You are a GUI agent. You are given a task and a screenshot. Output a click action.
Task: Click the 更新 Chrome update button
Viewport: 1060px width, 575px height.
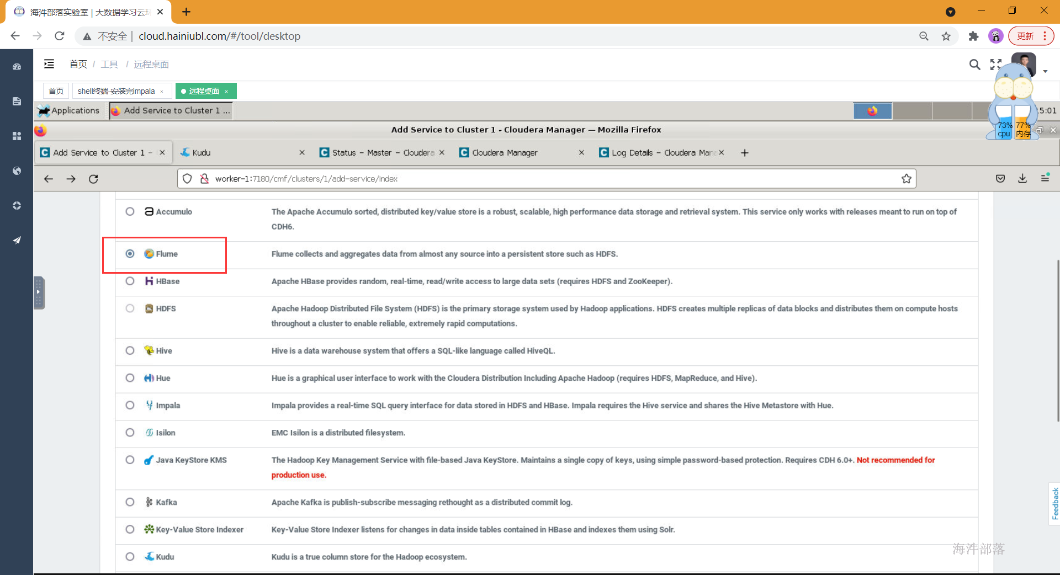pos(1031,36)
